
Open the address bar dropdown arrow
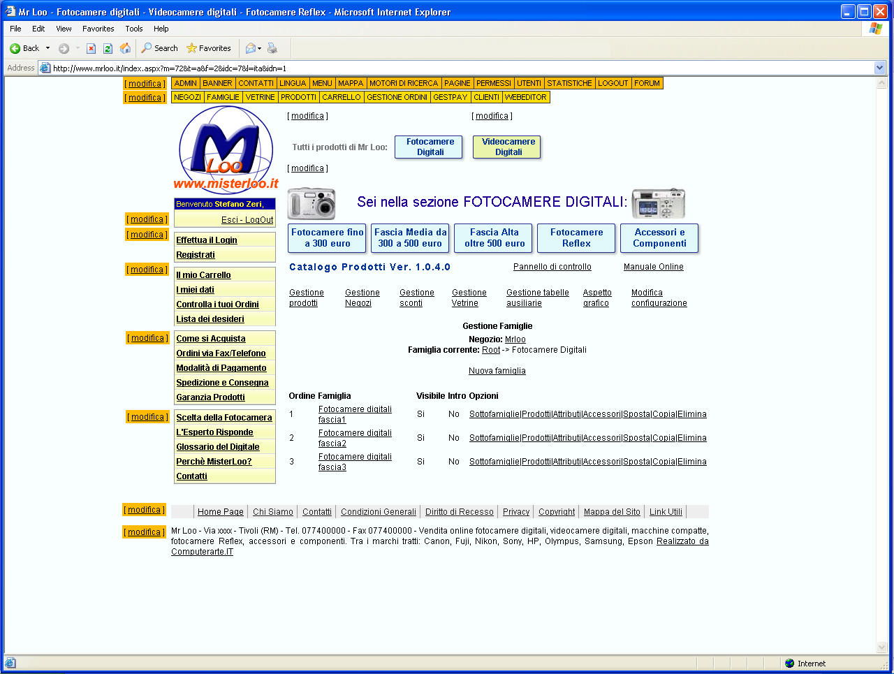point(879,68)
